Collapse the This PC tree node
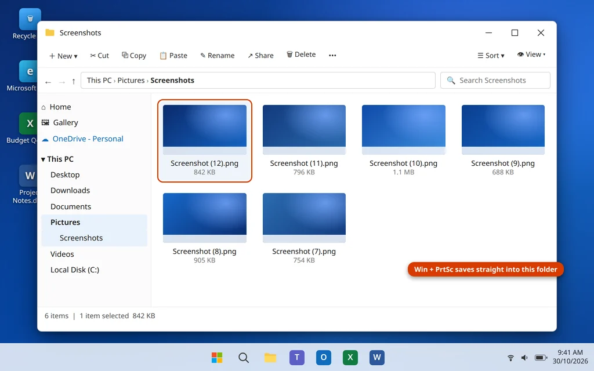The width and height of the screenshot is (594, 371). point(43,159)
